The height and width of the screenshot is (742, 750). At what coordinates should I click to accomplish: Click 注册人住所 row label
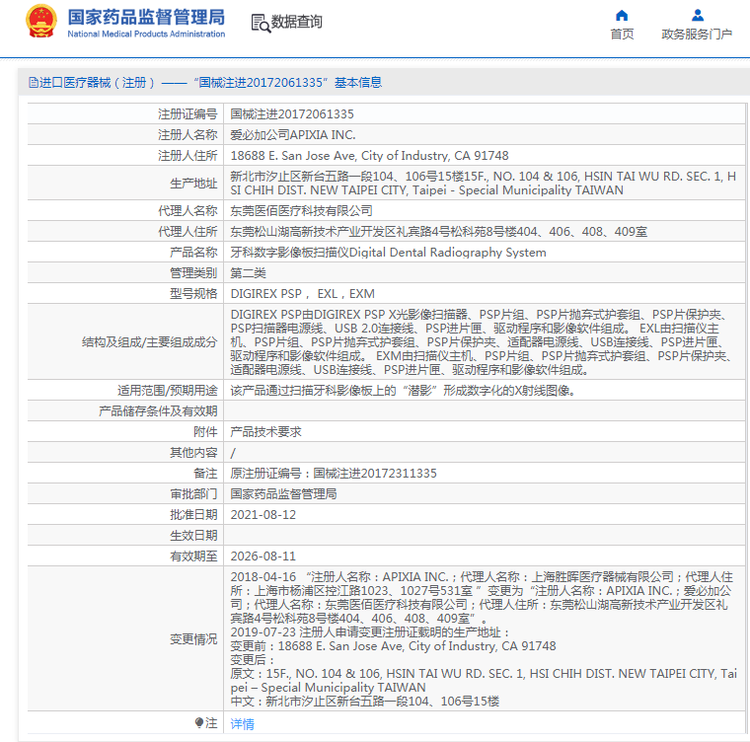coord(187,156)
